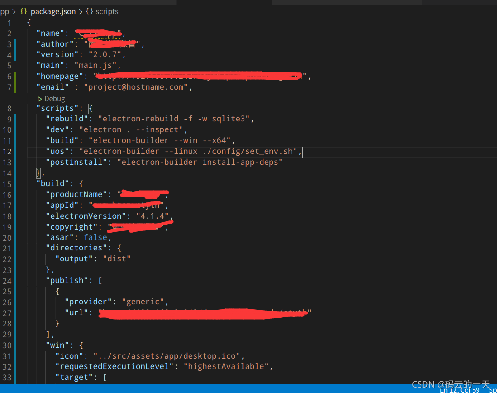This screenshot has width=497, height=393.
Task: Place cursor on "version": "2.0.7" text
Action: 79,54
